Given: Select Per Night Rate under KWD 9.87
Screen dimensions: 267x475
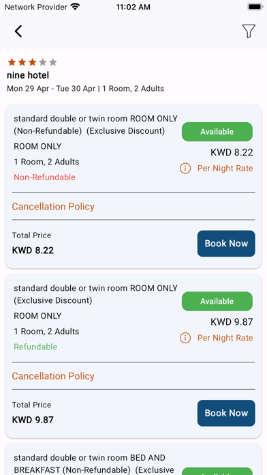Looking at the screenshot, I should [x=225, y=338].
